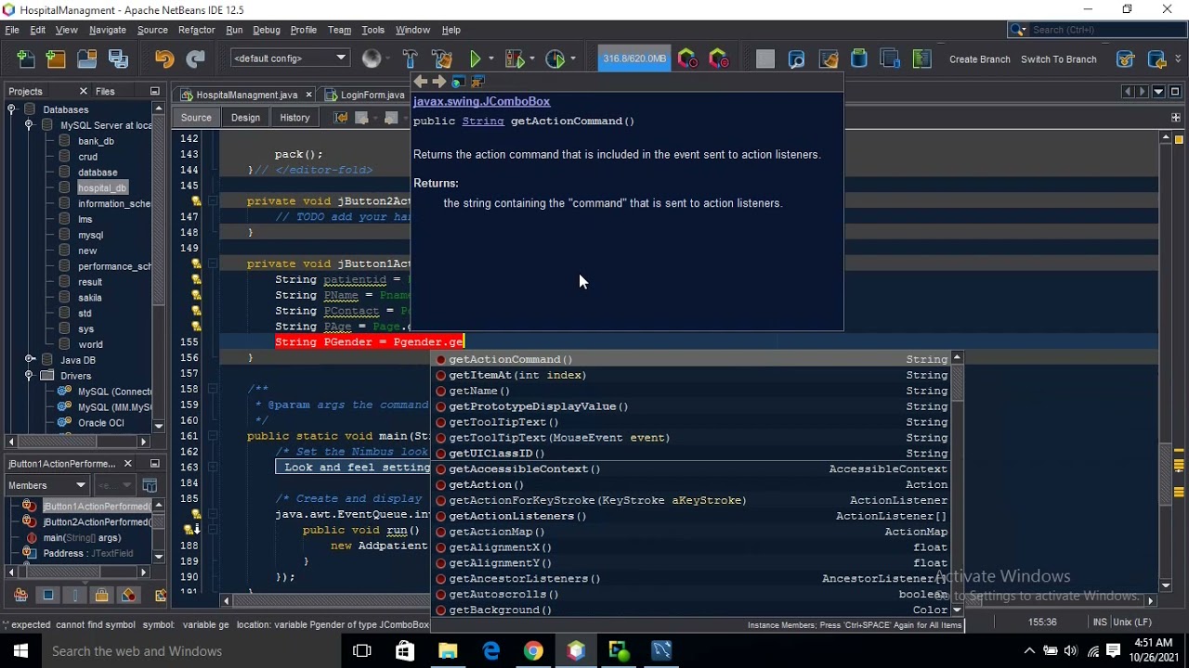This screenshot has width=1189, height=668.
Task: Open the Javadoc in an external browser
Action: pyautogui.click(x=459, y=82)
